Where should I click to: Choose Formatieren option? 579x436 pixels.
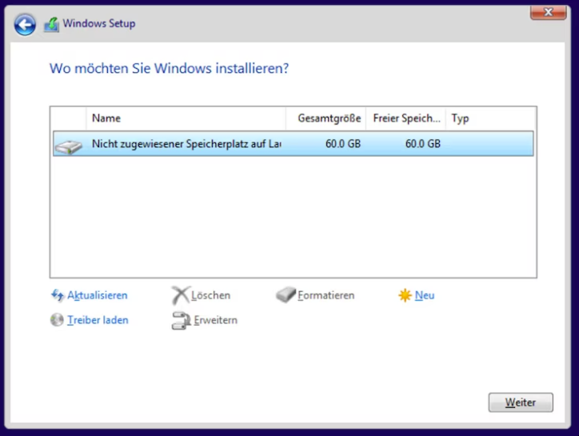326,295
